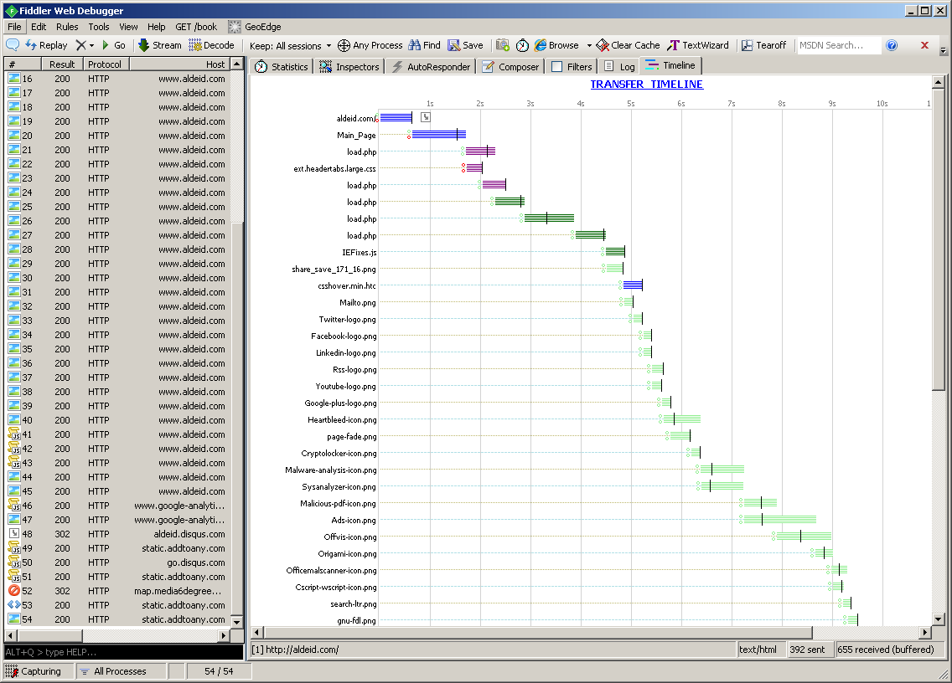Image resolution: width=952 pixels, height=683 pixels.
Task: Click the Tearoff button
Action: tap(763, 45)
